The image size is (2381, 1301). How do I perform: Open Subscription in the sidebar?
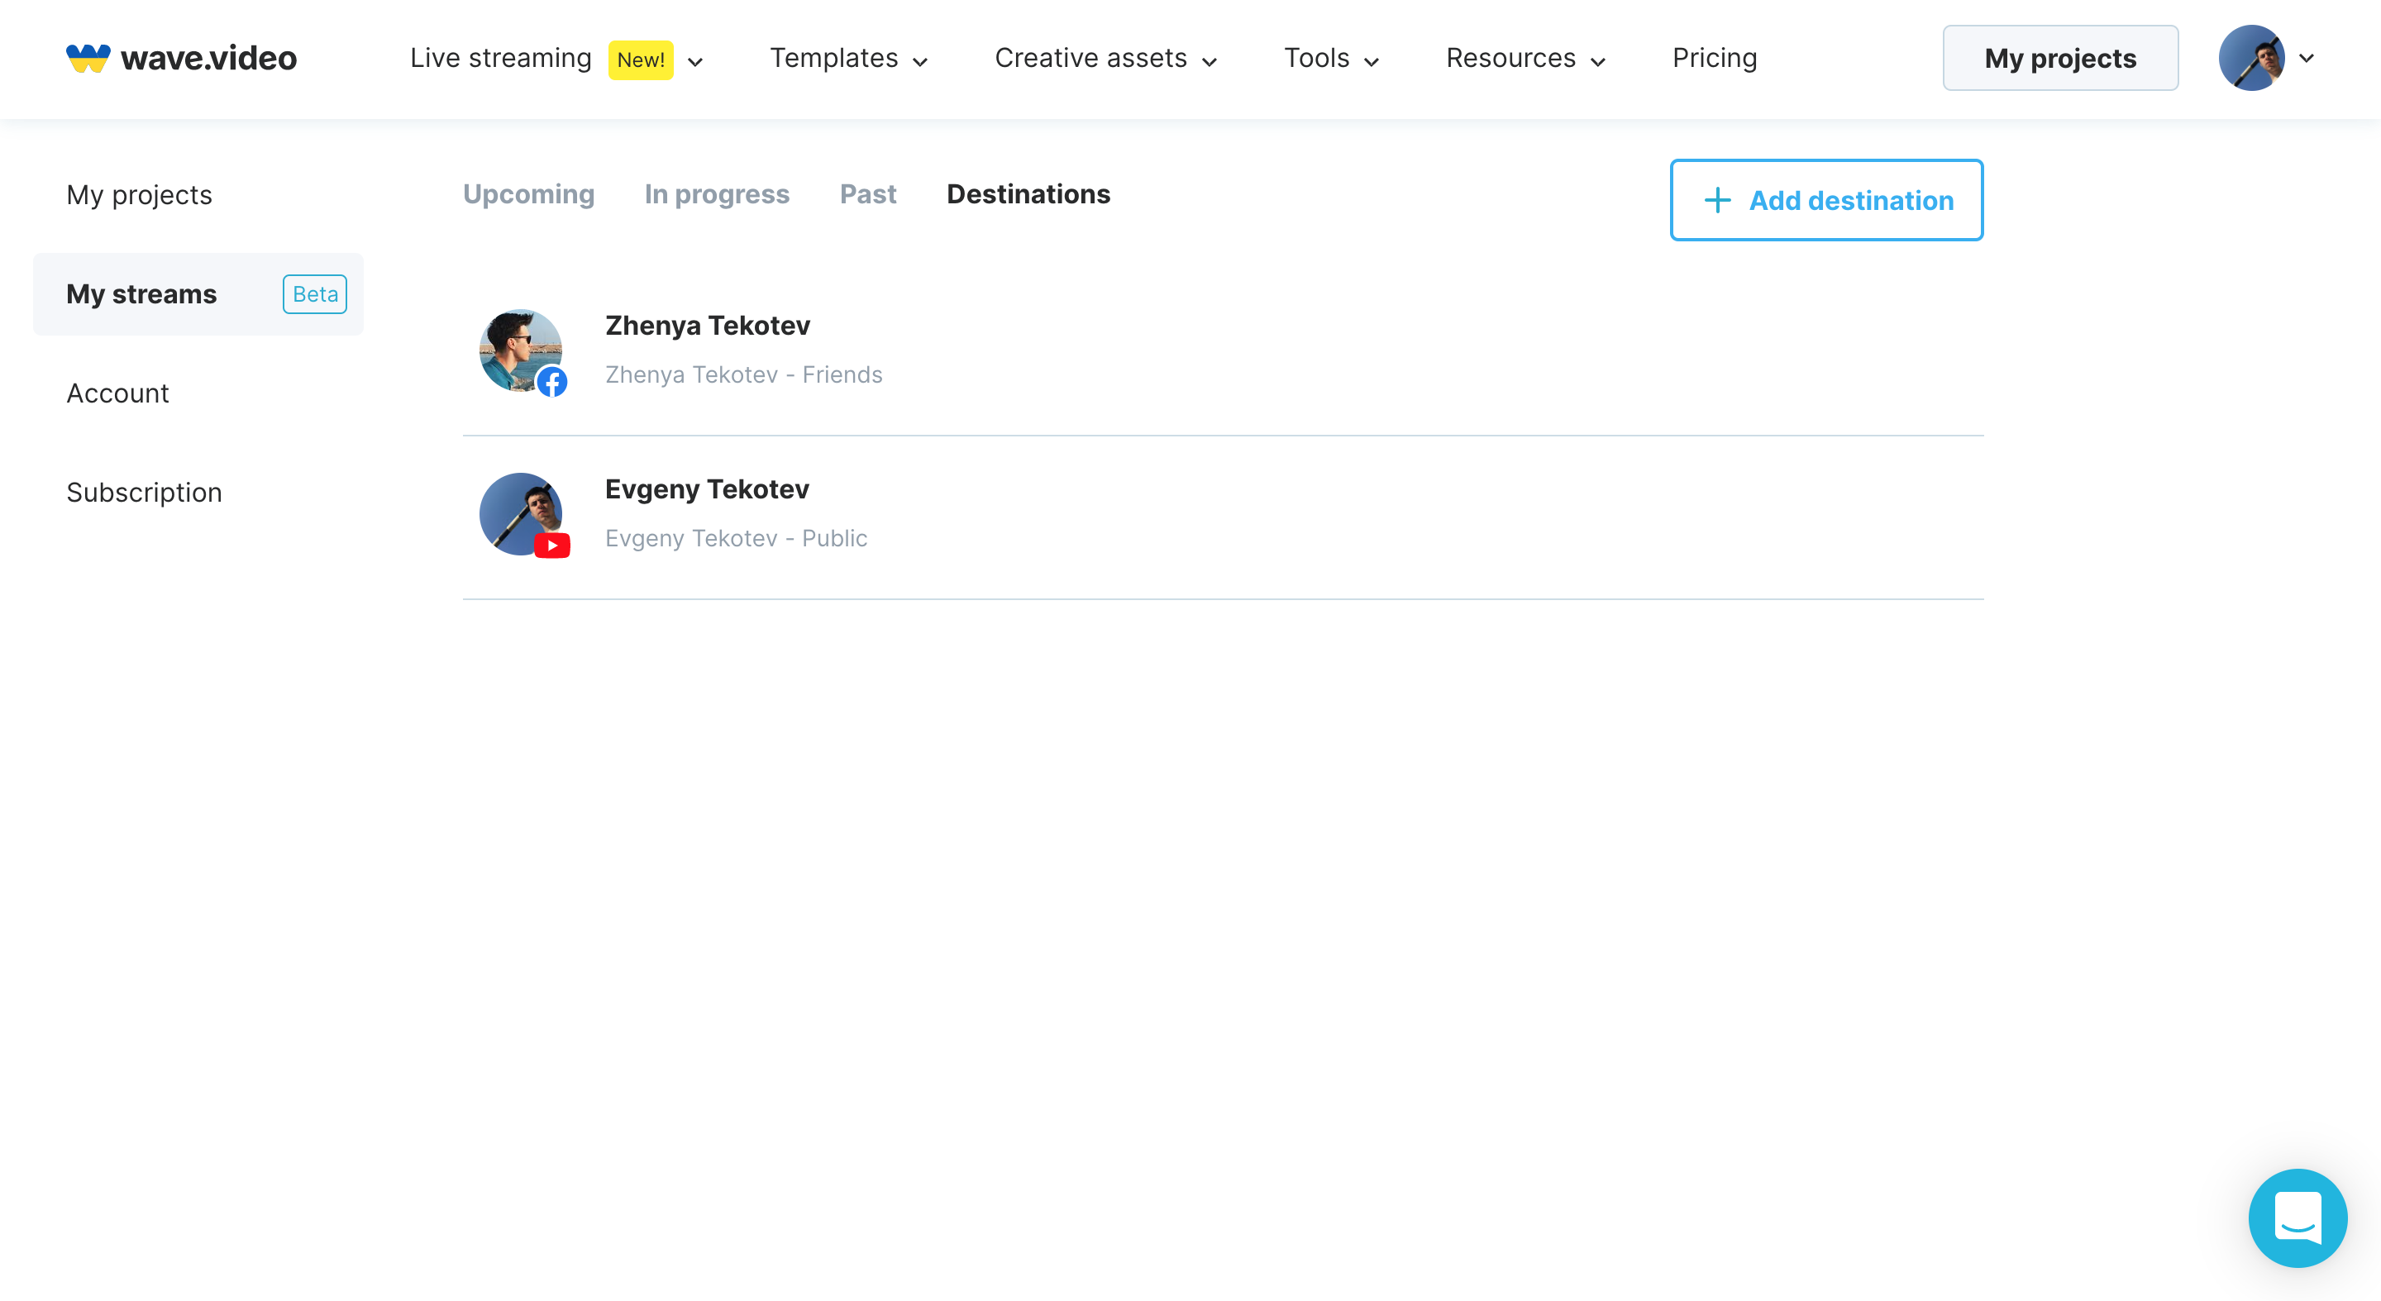(144, 493)
